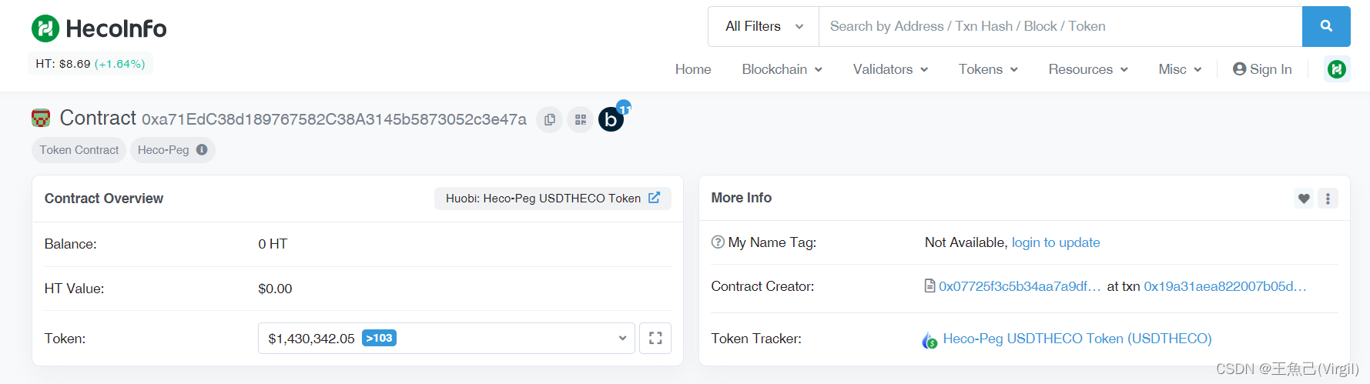1370x384 pixels.
Task: Copy the contract address to clipboard
Action: pos(550,119)
